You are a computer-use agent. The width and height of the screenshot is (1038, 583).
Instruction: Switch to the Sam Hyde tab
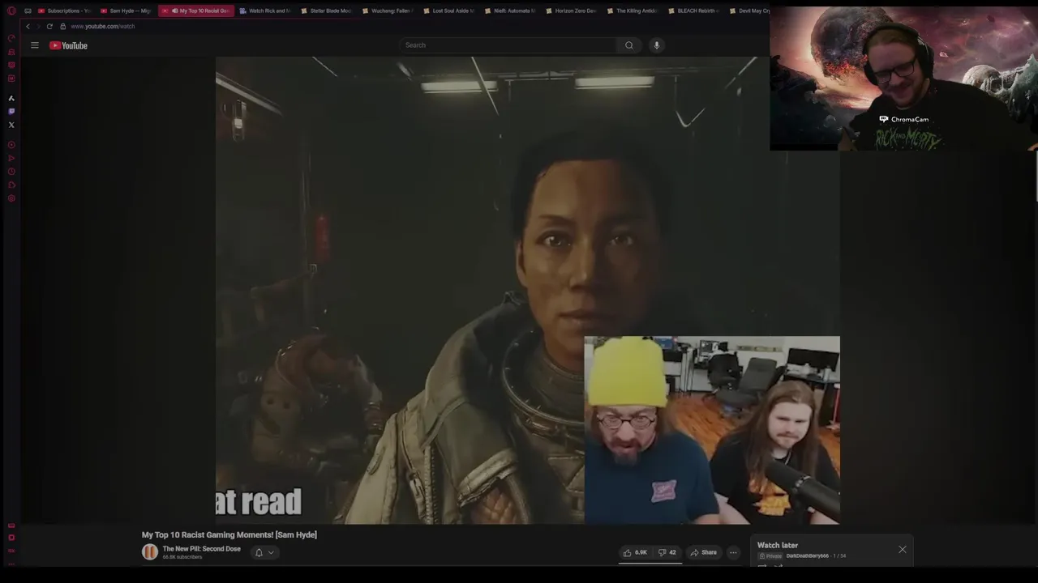(x=127, y=11)
